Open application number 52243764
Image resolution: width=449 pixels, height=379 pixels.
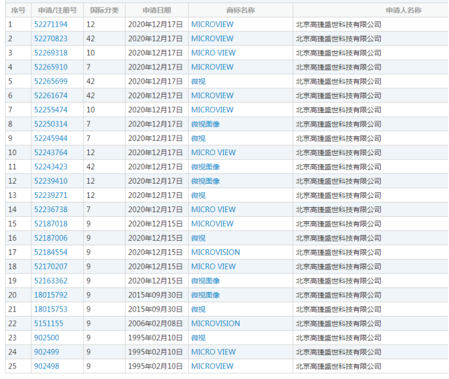pos(51,153)
